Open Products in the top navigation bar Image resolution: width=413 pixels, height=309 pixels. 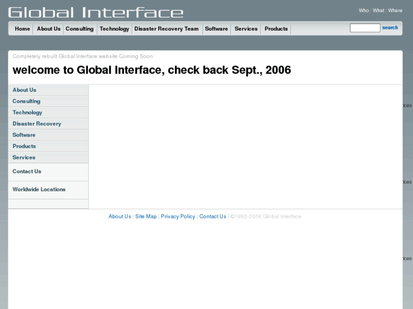(276, 29)
